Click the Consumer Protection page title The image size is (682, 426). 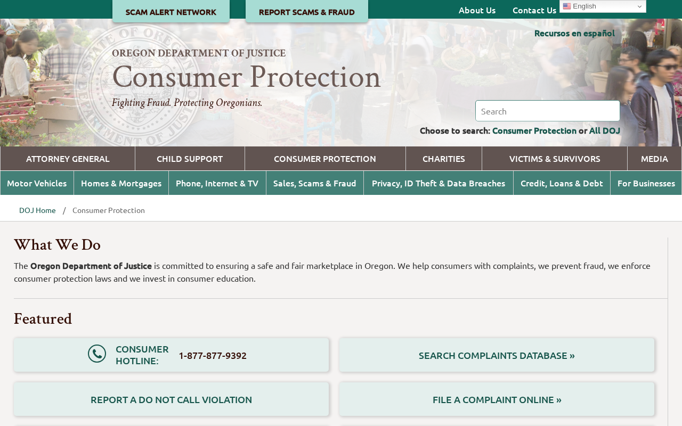(x=246, y=77)
